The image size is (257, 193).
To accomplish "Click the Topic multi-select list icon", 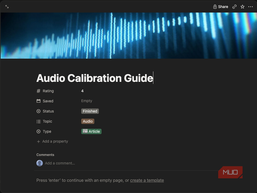I will click(38, 121).
